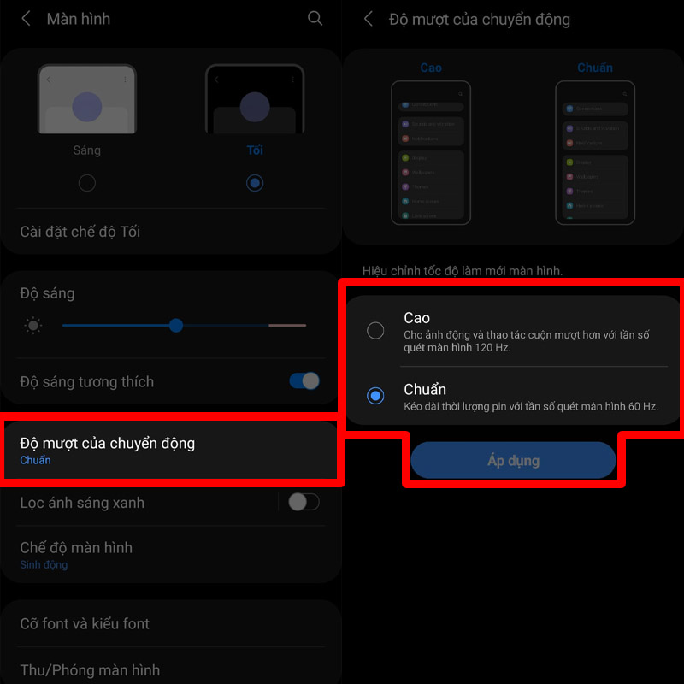Toggle Độ sáng tương thích switch
The height and width of the screenshot is (684, 684).
(304, 380)
